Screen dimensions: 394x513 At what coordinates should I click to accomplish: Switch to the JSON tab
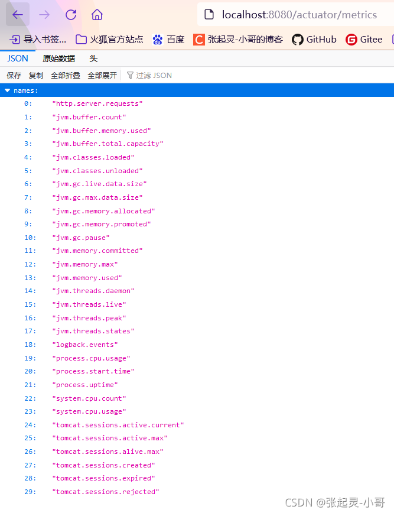(x=18, y=59)
